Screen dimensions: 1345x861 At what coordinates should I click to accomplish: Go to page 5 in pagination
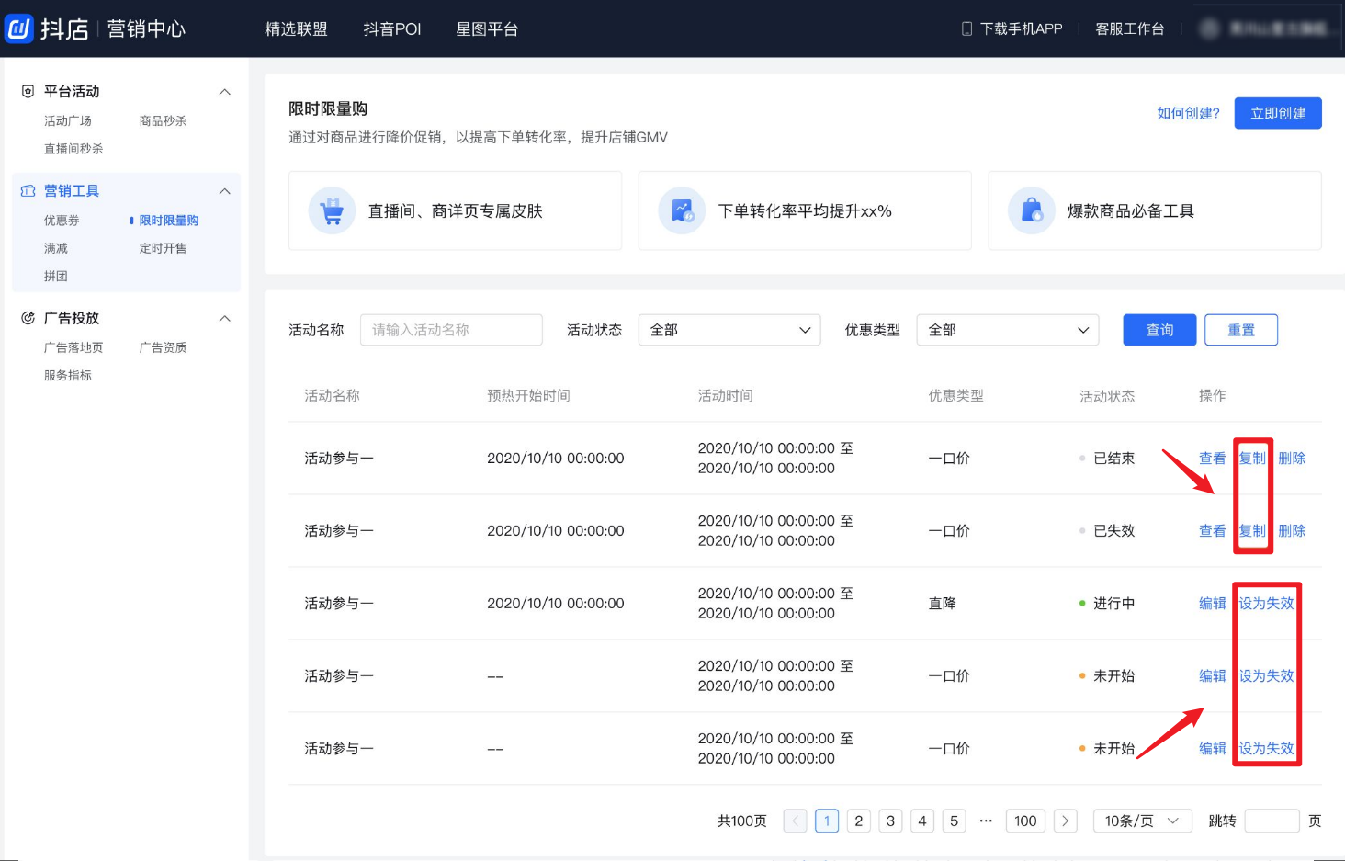[x=954, y=821]
